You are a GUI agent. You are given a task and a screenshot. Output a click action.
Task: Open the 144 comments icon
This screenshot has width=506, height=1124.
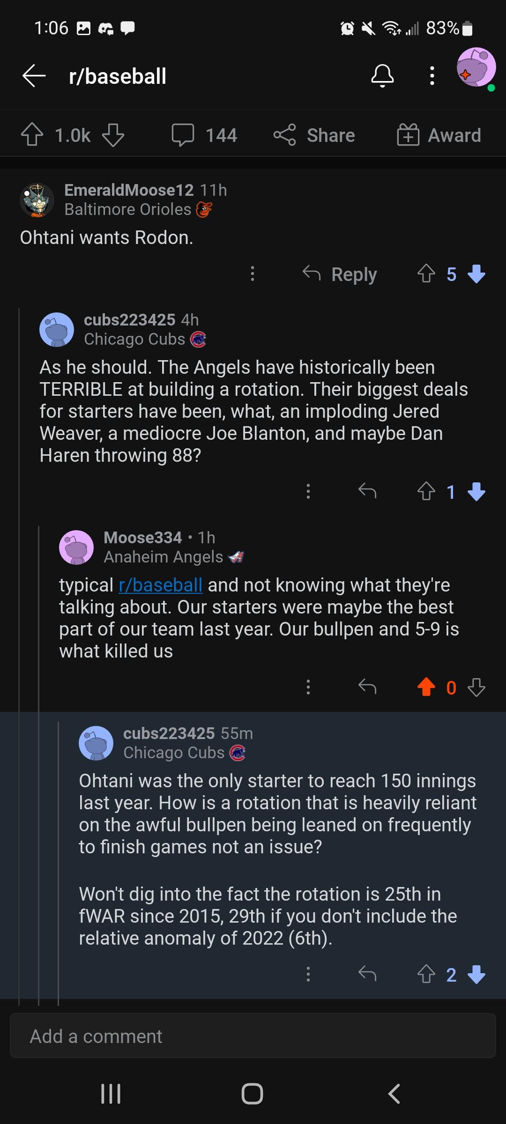coord(183,135)
